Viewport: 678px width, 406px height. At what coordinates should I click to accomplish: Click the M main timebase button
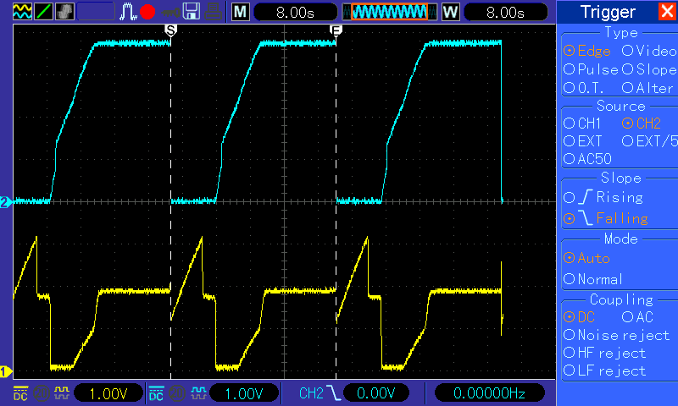click(x=241, y=12)
